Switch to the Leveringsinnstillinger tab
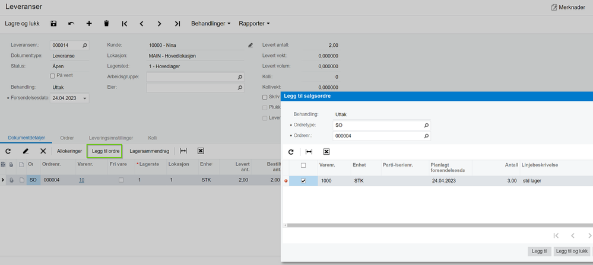Screen dimensions: 593x265 [x=111, y=138]
